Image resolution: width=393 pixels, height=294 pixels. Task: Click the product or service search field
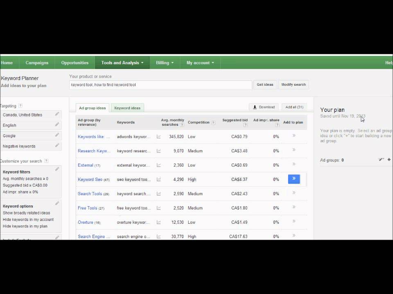160,85
